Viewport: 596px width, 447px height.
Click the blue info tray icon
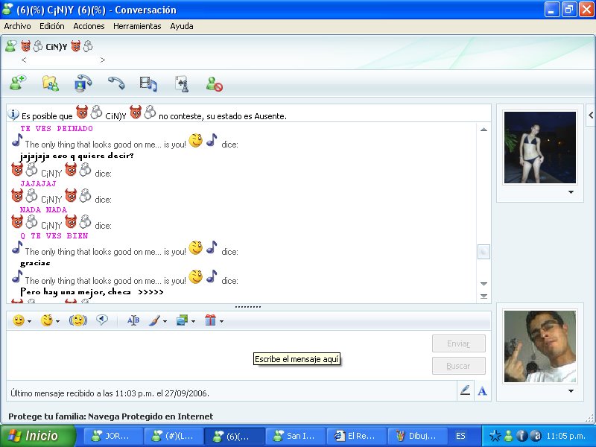coord(521,436)
